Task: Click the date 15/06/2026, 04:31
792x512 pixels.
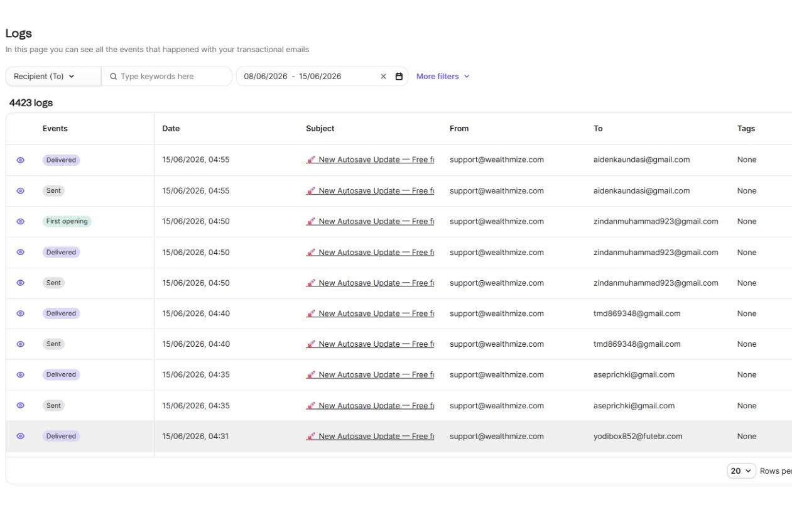Action: point(196,436)
